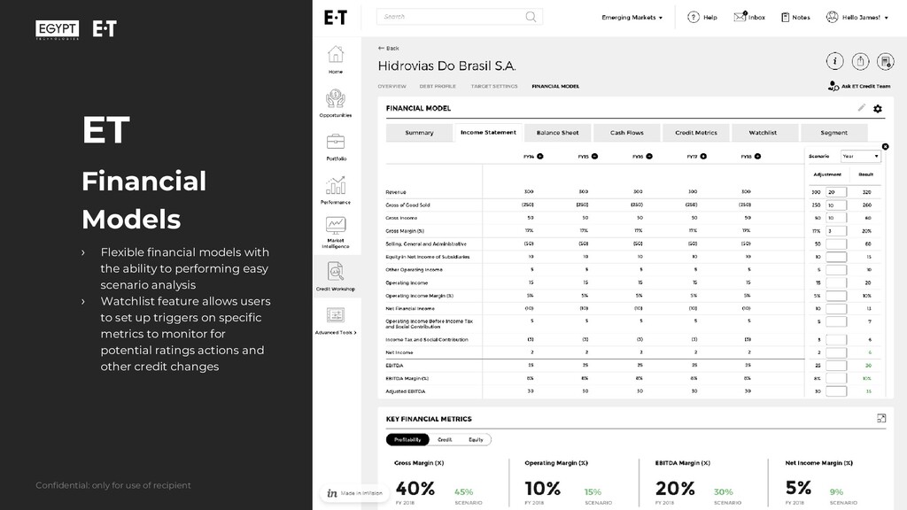Expand the FY18 column plus icon
907x510 pixels.
(x=758, y=156)
